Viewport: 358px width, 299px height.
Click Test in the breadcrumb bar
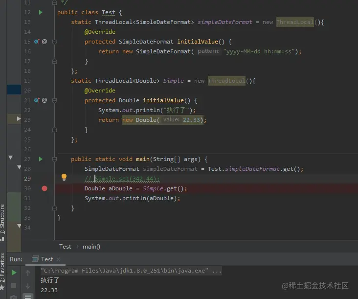(x=65, y=247)
